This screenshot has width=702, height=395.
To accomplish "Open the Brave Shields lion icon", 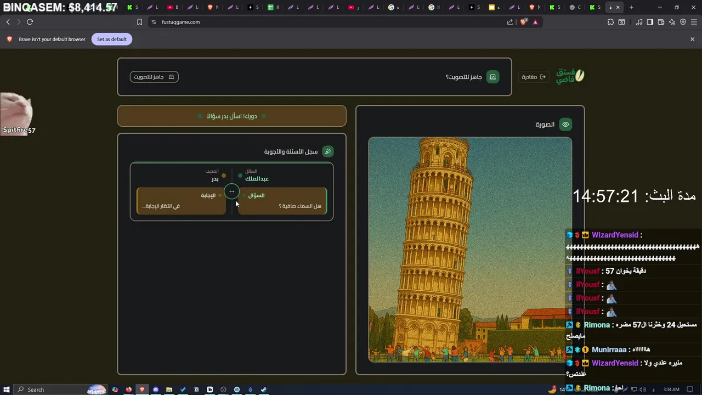I will click(x=523, y=22).
